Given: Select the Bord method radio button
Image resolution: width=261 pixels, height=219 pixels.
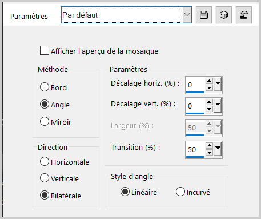Looking at the screenshot, I should [45, 87].
